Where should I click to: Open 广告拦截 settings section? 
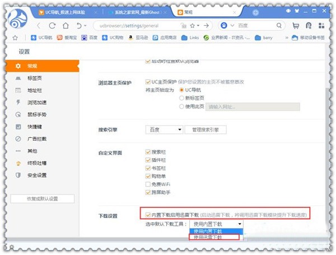click(43, 139)
